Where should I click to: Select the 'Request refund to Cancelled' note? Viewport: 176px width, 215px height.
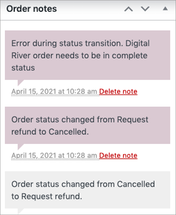pos(88,126)
